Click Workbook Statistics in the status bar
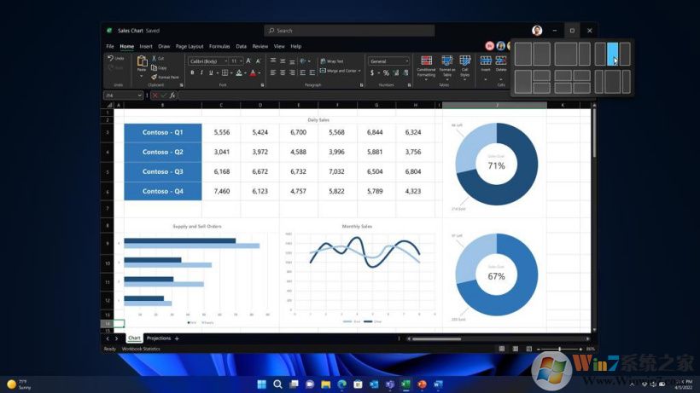This screenshot has height=393, width=700. click(x=140, y=349)
